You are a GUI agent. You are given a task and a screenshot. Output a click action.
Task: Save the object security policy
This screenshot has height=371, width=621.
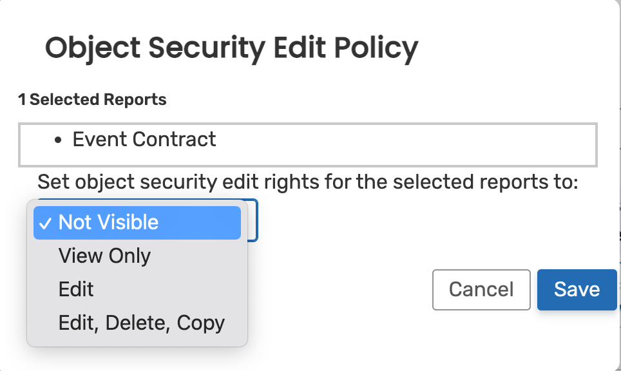[x=577, y=289]
